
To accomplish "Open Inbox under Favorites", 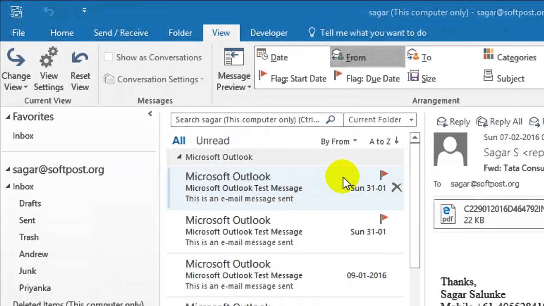I will coord(23,136).
